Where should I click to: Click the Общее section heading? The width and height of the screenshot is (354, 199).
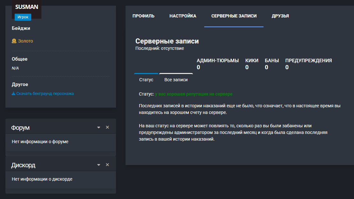(x=19, y=59)
